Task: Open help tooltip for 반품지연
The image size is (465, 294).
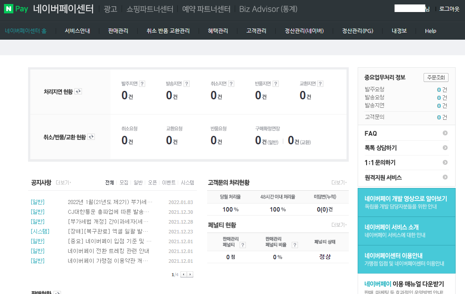Action: 276,84
